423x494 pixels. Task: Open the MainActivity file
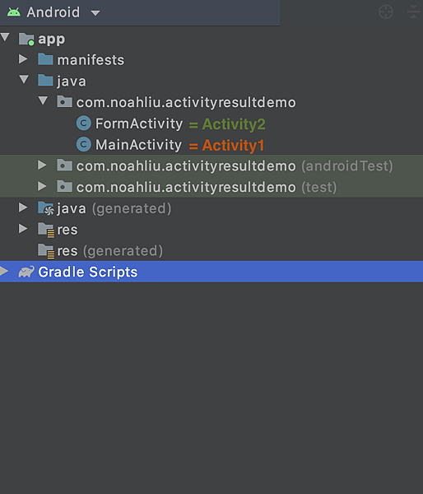coord(138,145)
